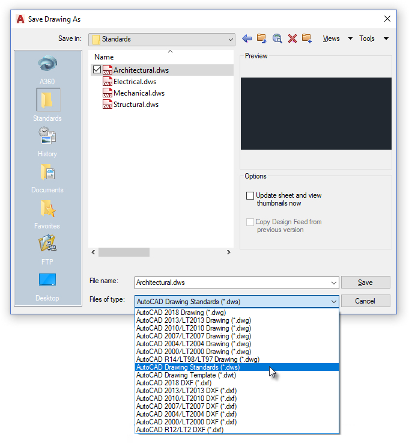Choose AutoCAD 2013/LT2013 Drawing (*.dwg)
The width and height of the screenshot is (409, 443).
(237, 320)
